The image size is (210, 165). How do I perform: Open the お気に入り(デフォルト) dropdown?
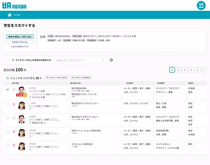pos(80,60)
